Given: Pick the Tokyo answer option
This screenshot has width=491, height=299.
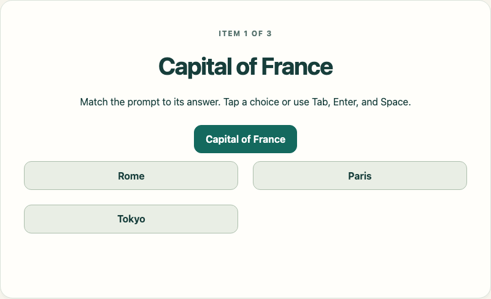Looking at the screenshot, I should 131,219.
